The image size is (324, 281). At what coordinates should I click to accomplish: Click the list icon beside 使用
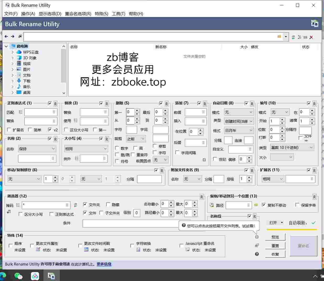pyautogui.click(x=76, y=121)
